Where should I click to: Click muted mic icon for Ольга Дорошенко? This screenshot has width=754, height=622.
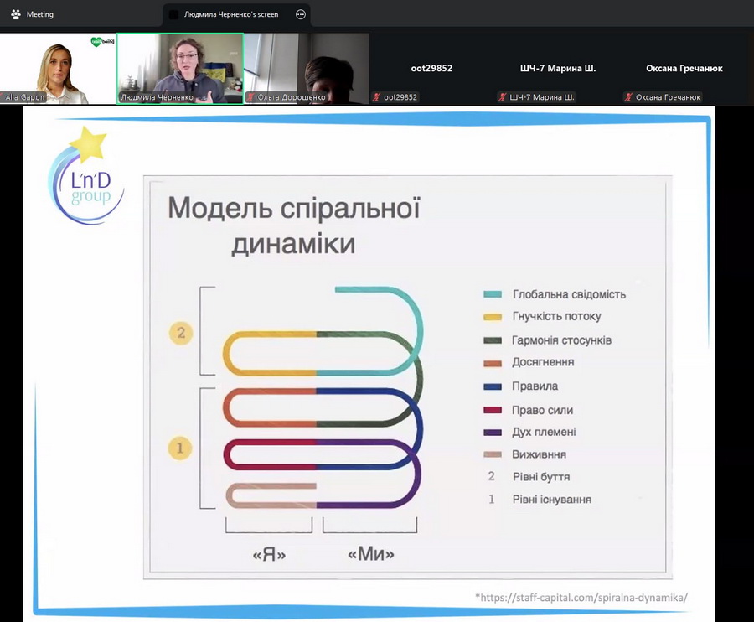click(x=250, y=97)
